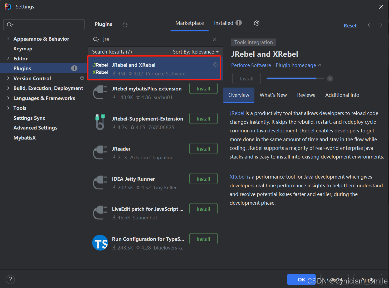Install JRebel-Supplement-Extension plugin

click(x=203, y=119)
